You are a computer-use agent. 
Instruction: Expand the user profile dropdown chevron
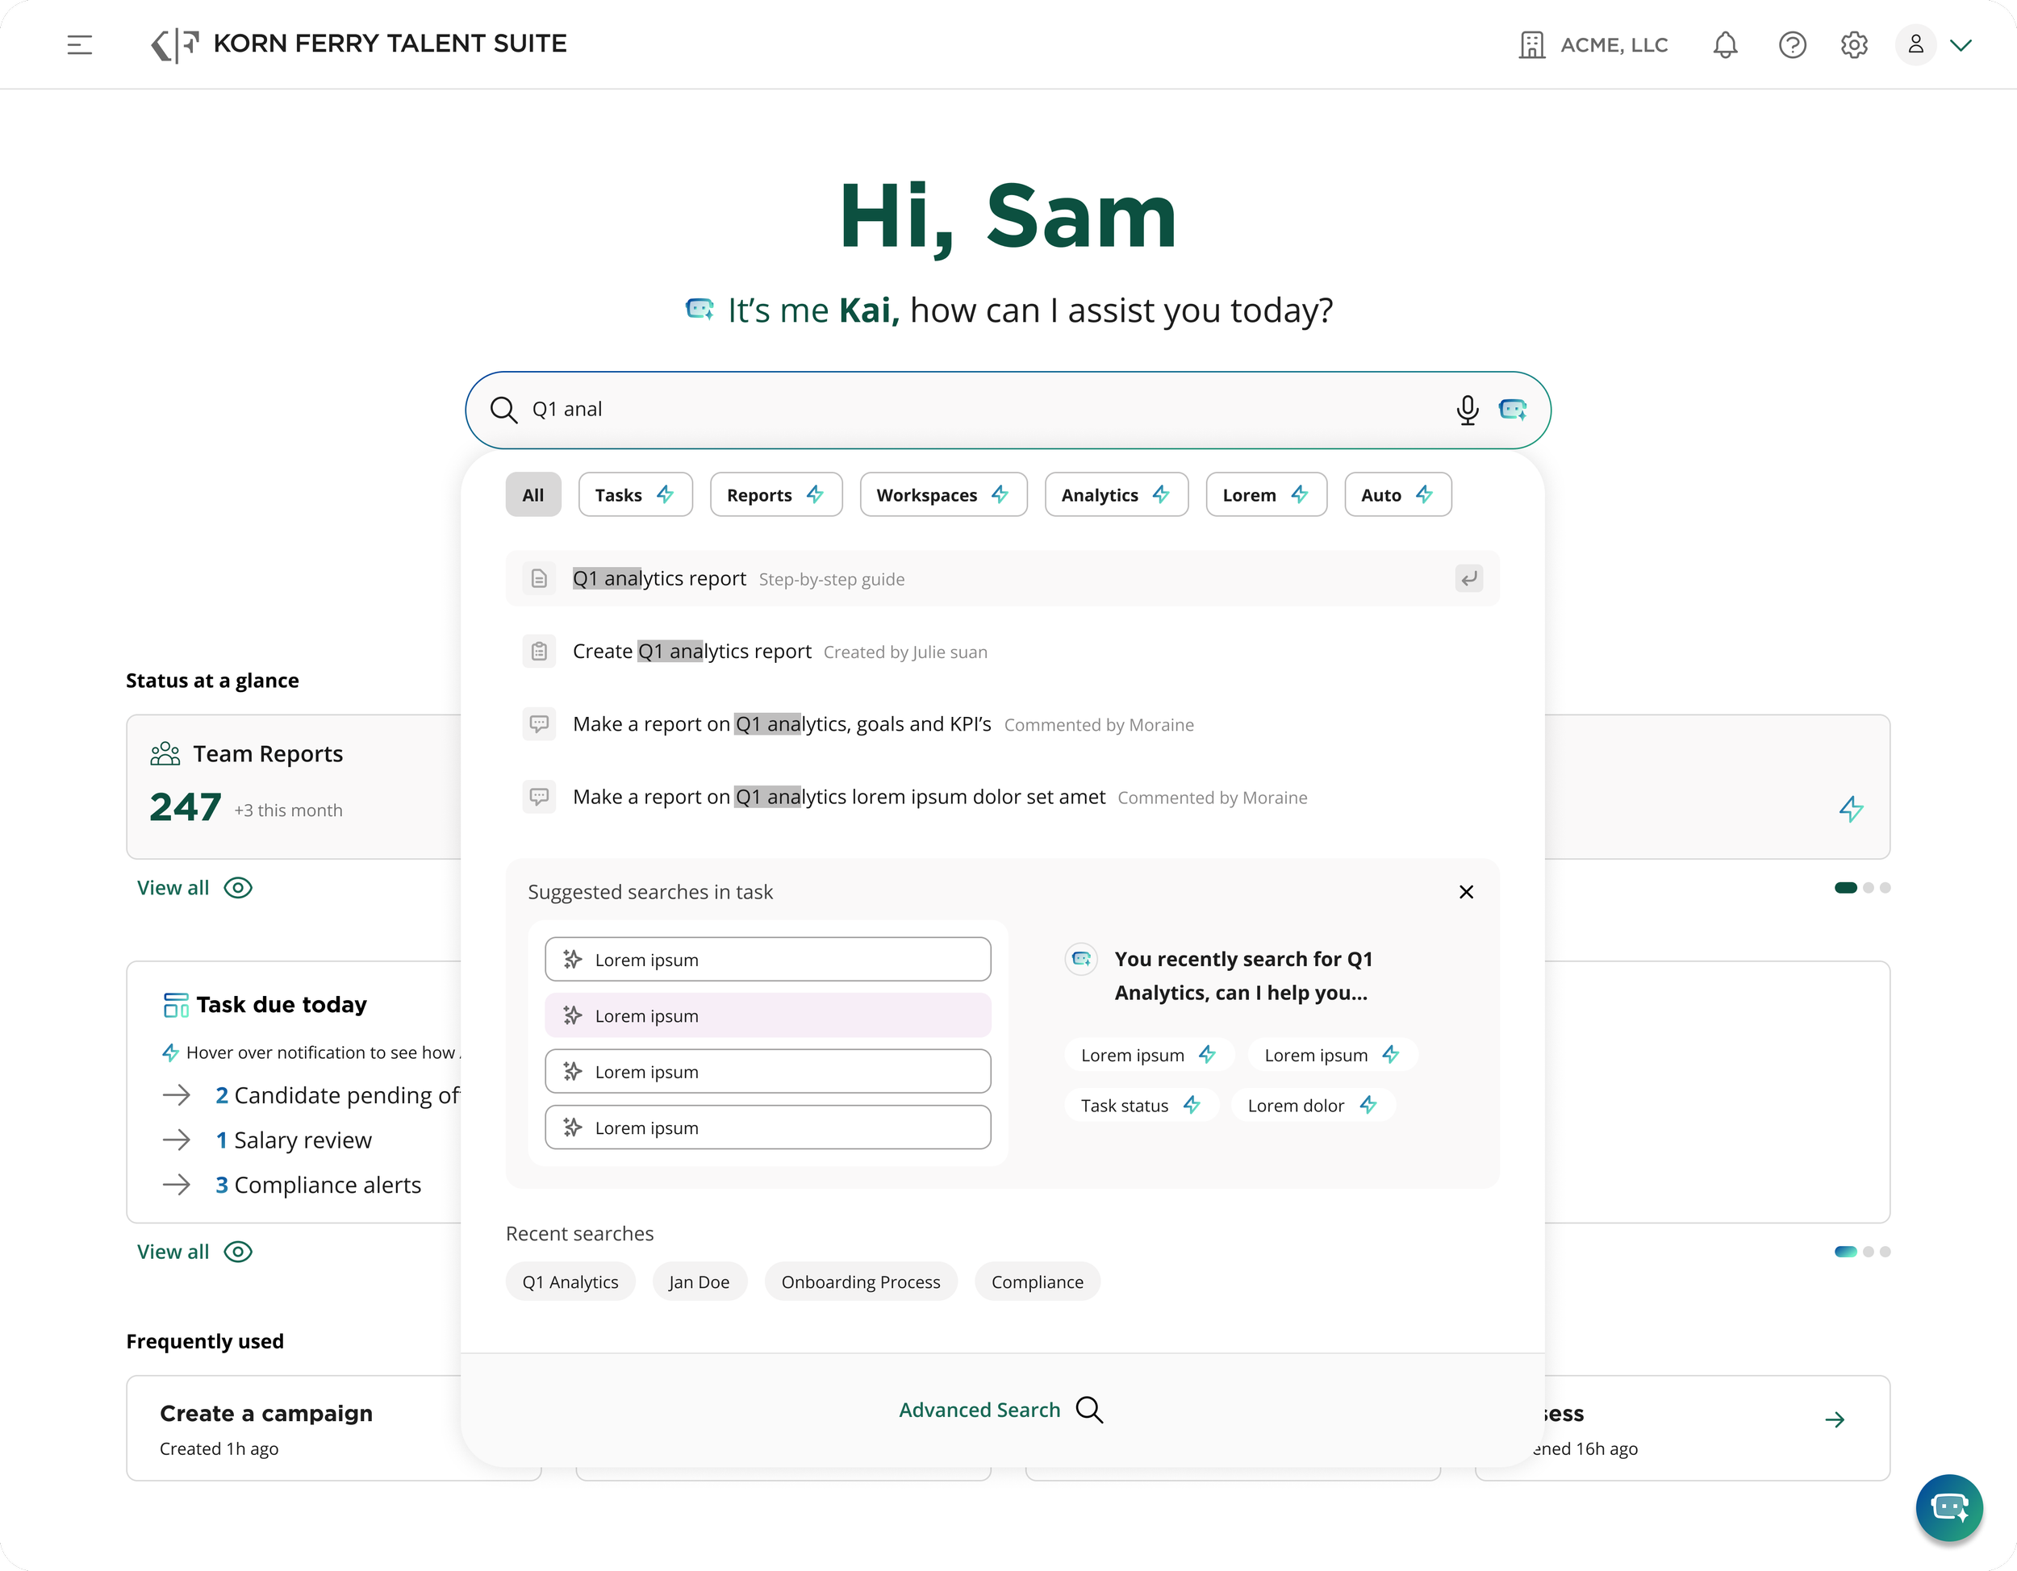(1961, 44)
